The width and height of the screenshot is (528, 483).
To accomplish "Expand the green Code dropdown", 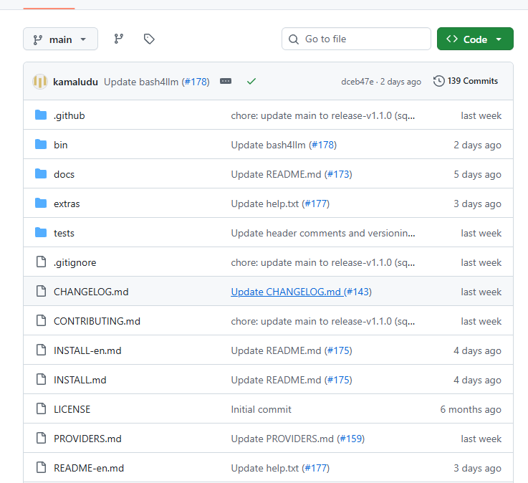I will point(475,39).
